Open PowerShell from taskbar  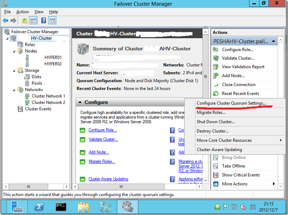(39, 207)
